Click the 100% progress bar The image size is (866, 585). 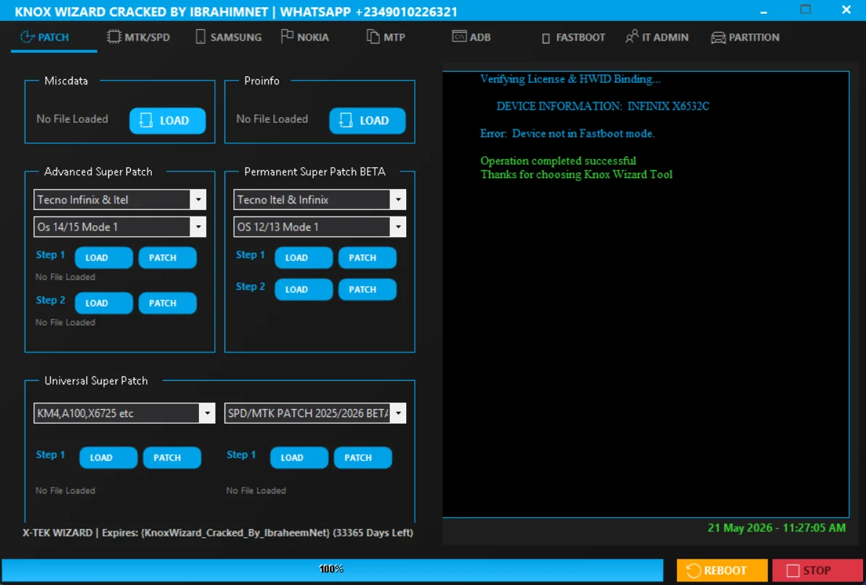click(x=332, y=569)
